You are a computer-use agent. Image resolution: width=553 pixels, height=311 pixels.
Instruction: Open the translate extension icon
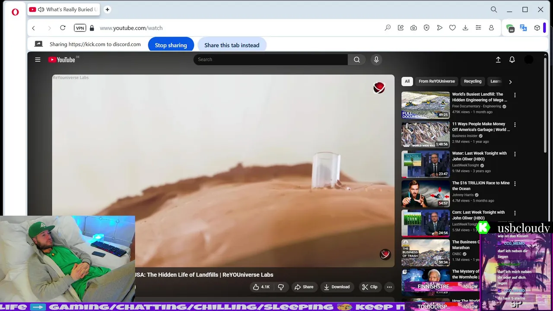coord(524,28)
